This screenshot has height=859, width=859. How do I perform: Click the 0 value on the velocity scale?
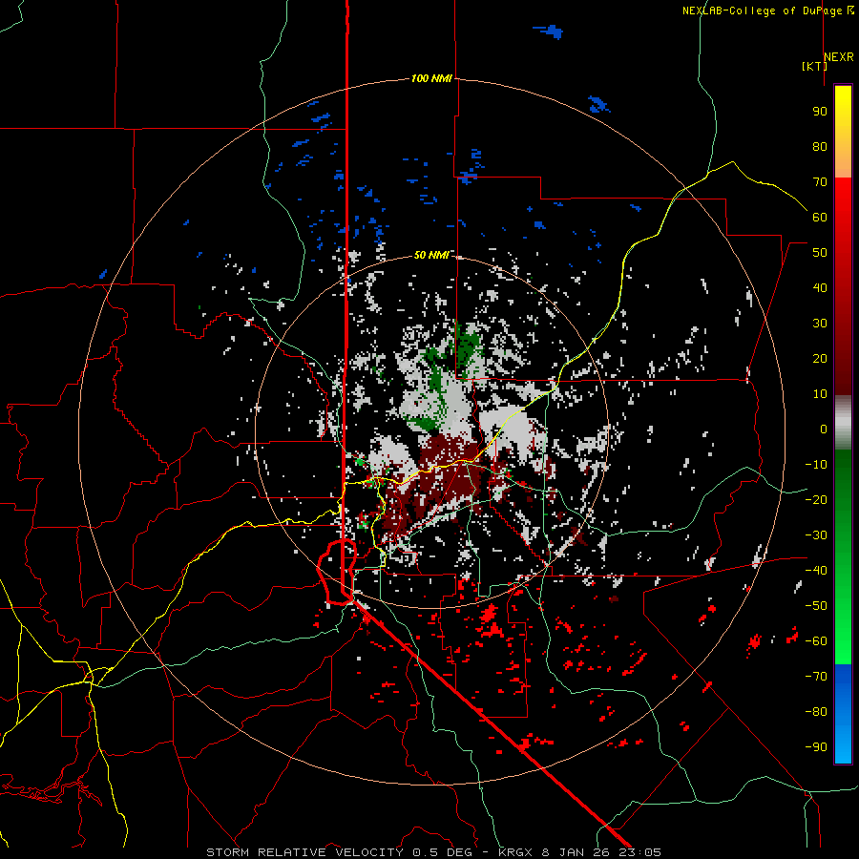824,429
